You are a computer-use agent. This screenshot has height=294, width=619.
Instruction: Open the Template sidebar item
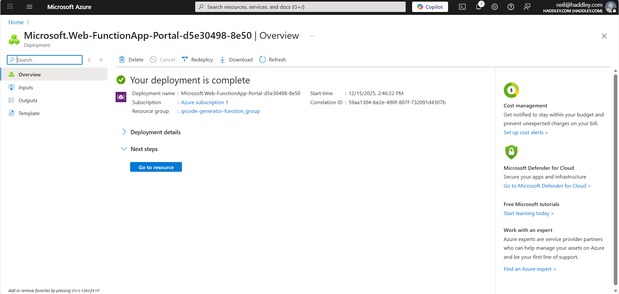(x=28, y=113)
